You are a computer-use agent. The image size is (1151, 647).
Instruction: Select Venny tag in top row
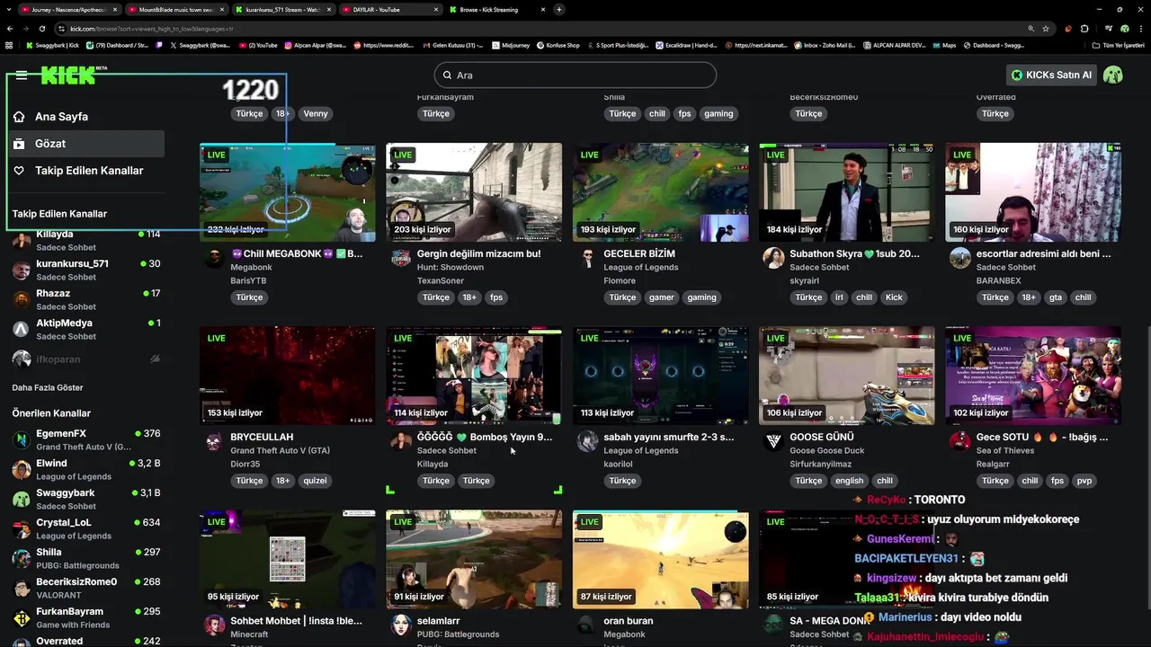point(316,114)
